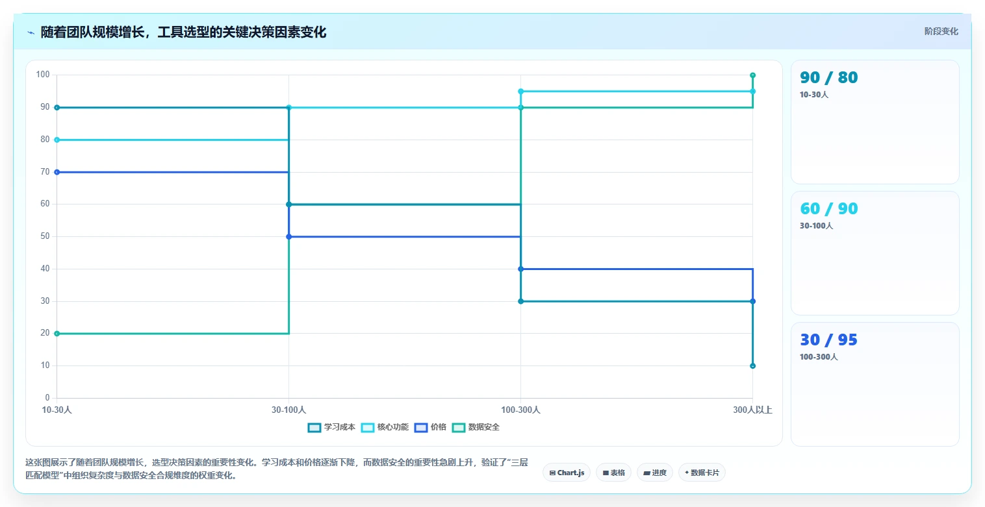Click the x-axis label 300人以上
Viewport: 985px width, 507px height.
tap(752, 410)
